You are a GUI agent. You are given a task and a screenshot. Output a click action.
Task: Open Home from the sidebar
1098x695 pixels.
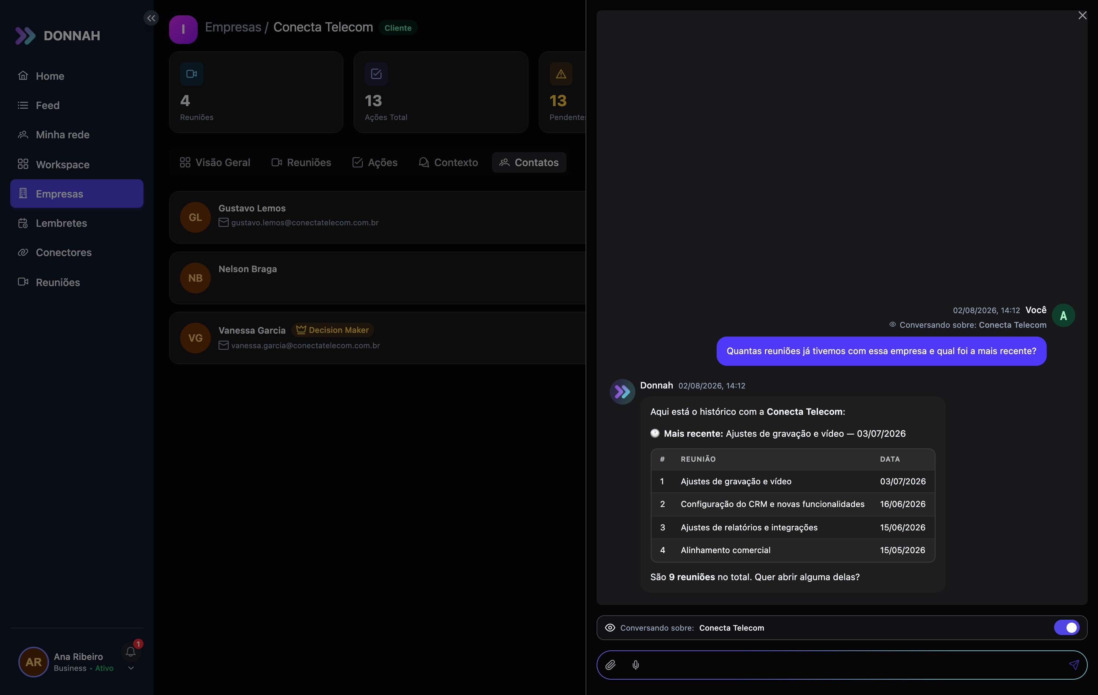tap(76, 76)
